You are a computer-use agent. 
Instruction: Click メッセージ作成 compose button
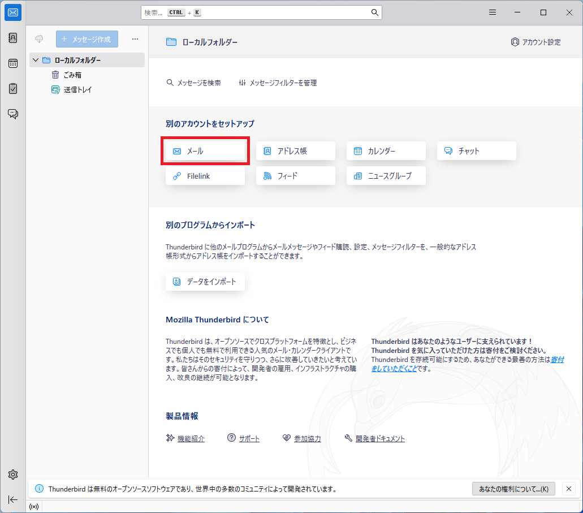[x=87, y=39]
